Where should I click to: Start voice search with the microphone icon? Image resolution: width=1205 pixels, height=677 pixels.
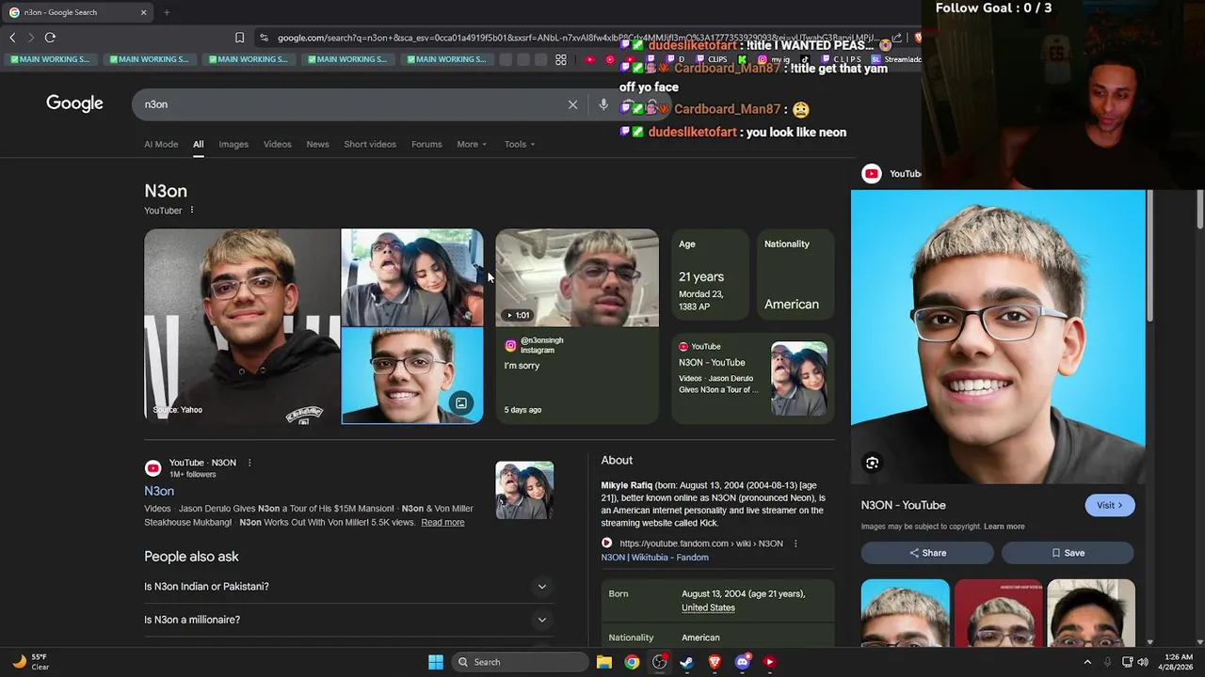(603, 104)
